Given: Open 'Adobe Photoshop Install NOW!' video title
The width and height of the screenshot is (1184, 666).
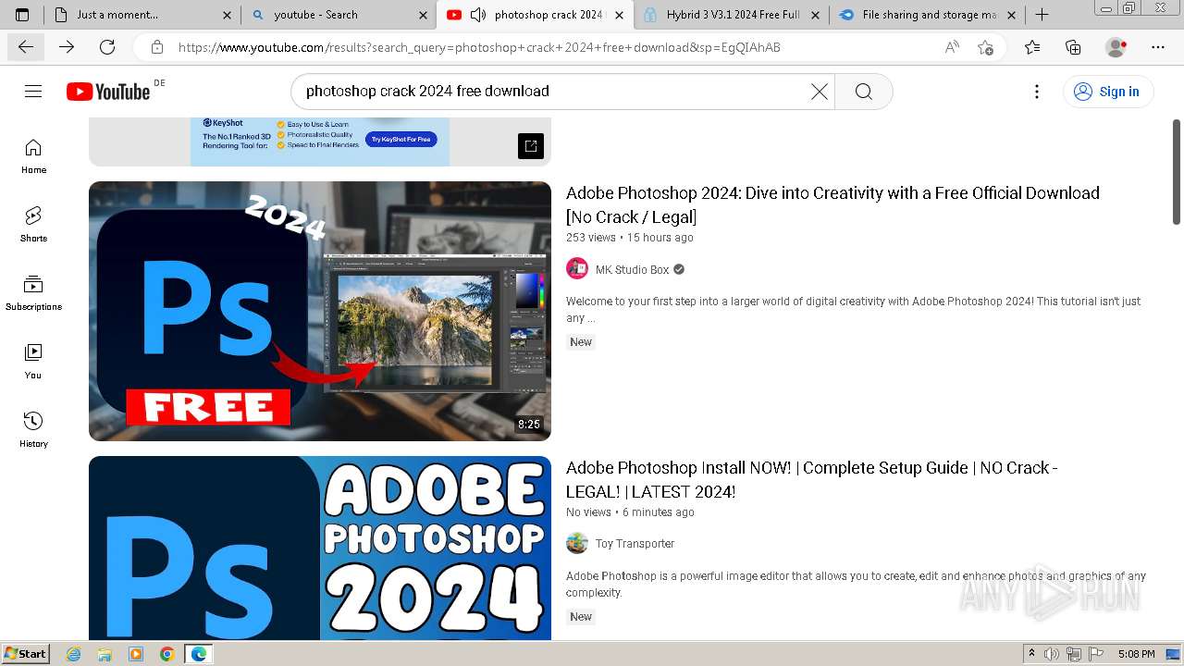Looking at the screenshot, I should (x=811, y=479).
